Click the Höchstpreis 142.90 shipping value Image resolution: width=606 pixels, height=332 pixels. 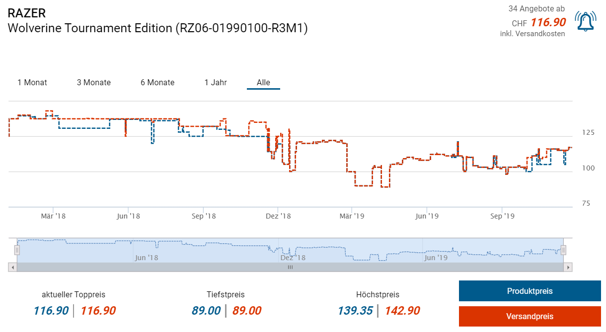click(x=402, y=311)
